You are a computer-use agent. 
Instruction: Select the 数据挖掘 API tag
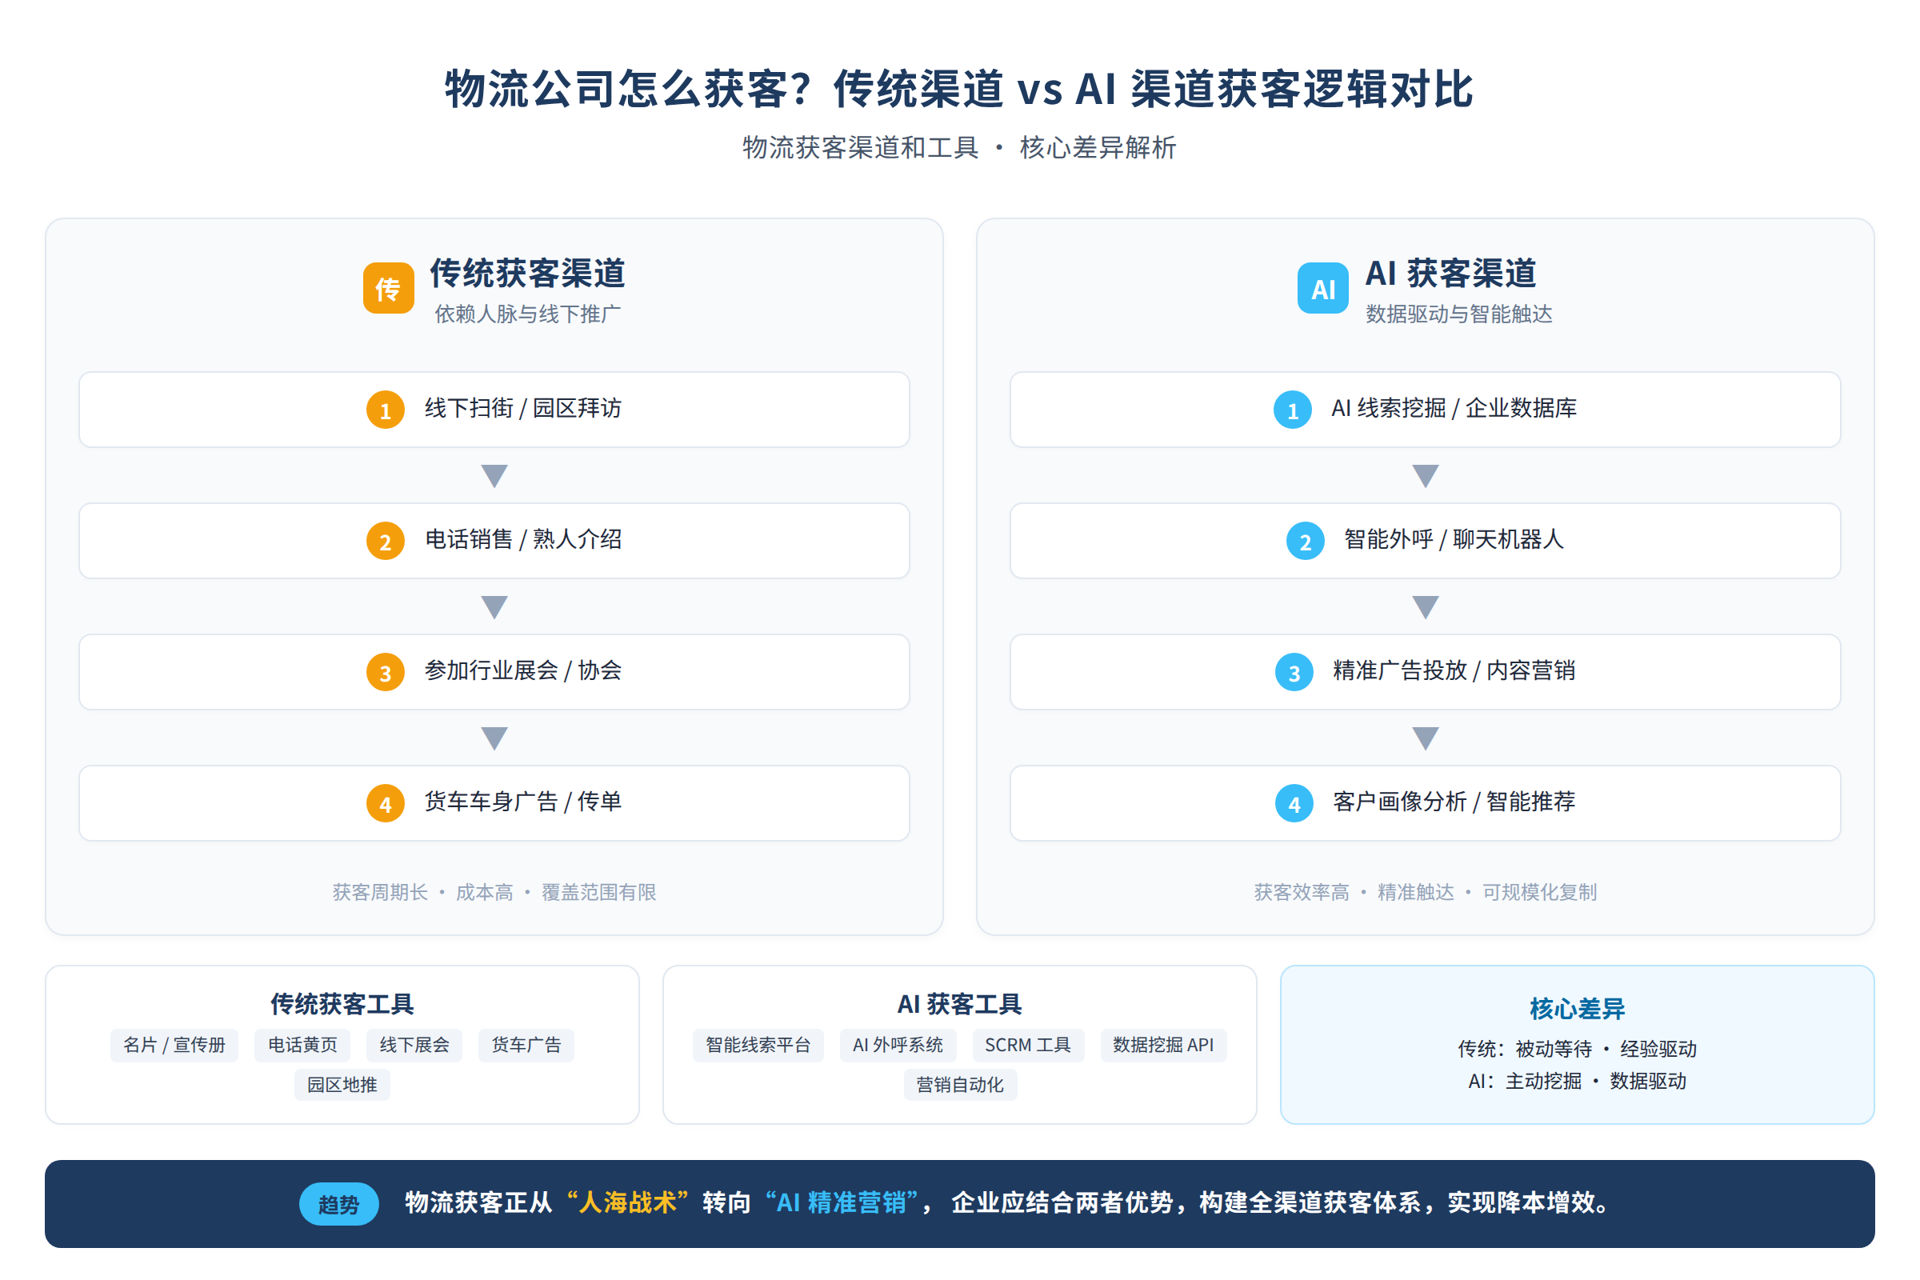click(1164, 1045)
